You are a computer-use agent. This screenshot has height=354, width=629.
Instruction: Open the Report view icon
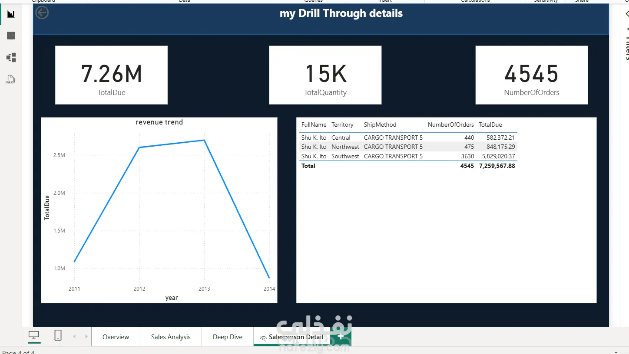(11, 14)
